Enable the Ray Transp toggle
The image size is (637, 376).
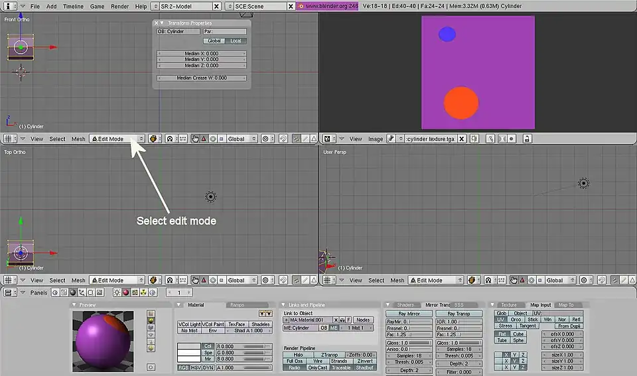(459, 314)
